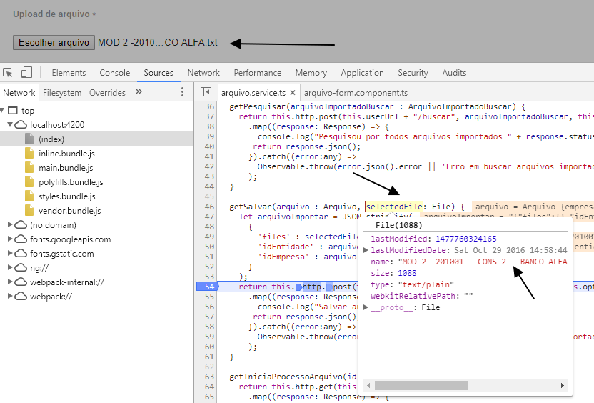The image size is (594, 403).
Task: Open the Memory panel
Action: tap(311, 72)
